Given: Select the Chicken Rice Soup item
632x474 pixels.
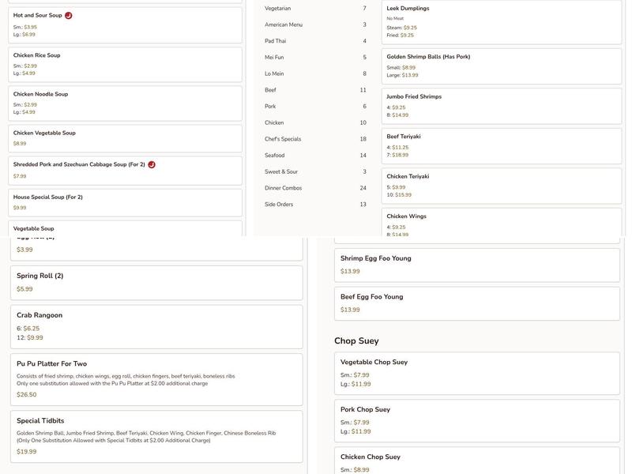Looking at the screenshot, I should pyautogui.click(x=125, y=64).
